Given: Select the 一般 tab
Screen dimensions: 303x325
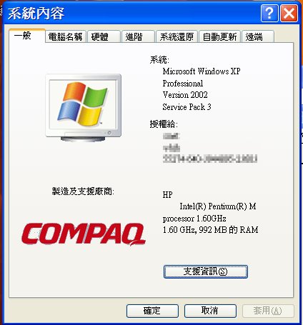Looking at the screenshot, I should click(x=27, y=36).
